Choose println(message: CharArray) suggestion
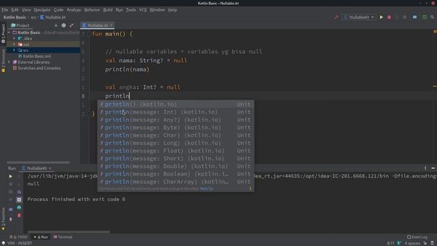 (175, 182)
